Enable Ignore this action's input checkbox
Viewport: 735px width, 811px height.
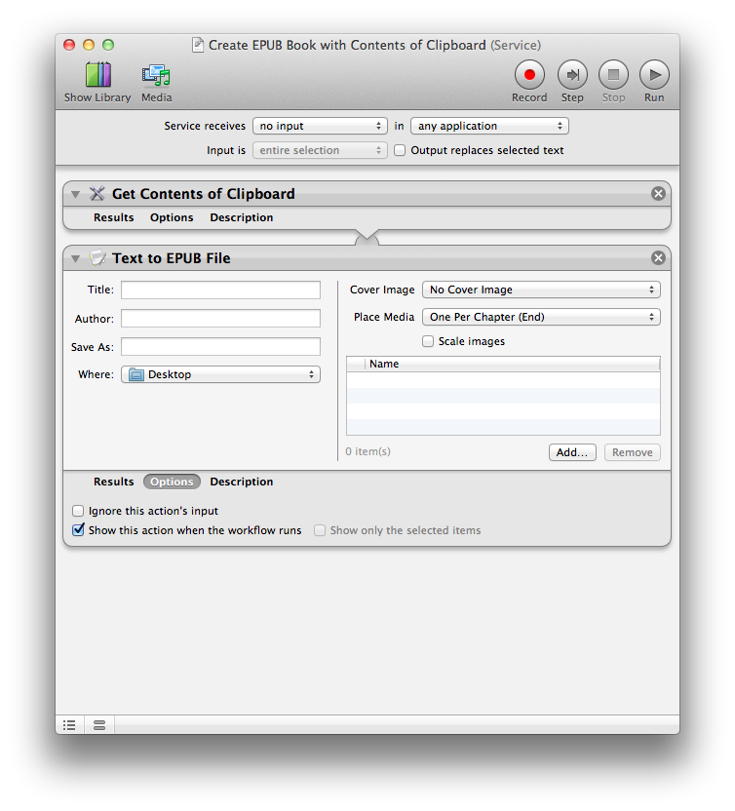(x=78, y=511)
